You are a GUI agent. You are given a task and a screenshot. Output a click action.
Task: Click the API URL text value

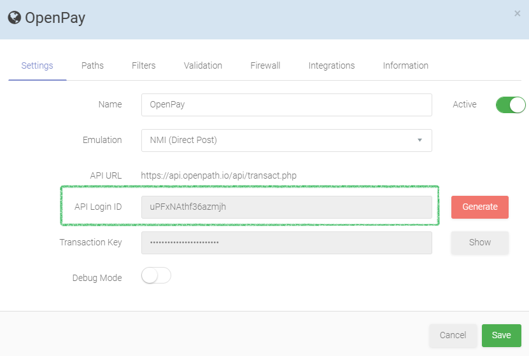(218, 175)
